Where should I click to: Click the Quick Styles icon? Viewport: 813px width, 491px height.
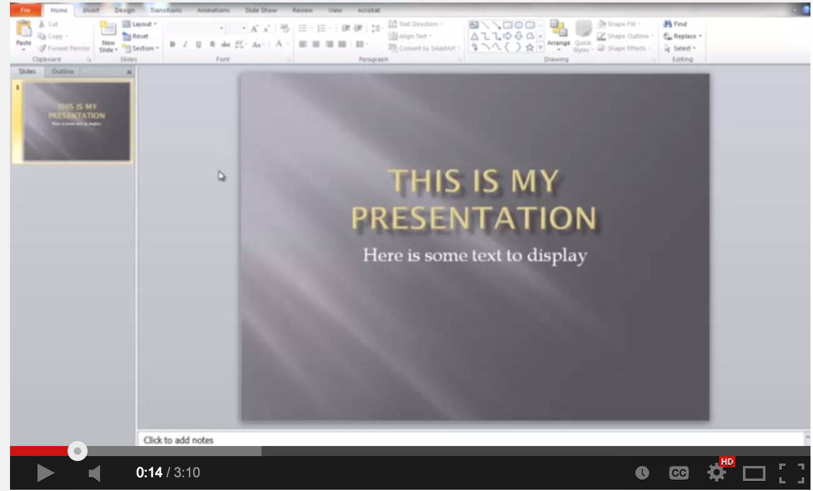[x=583, y=36]
